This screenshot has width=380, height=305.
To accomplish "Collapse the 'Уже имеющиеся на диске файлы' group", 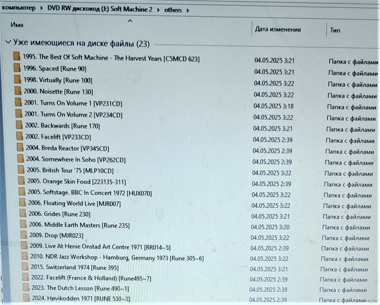I will (x=8, y=42).
